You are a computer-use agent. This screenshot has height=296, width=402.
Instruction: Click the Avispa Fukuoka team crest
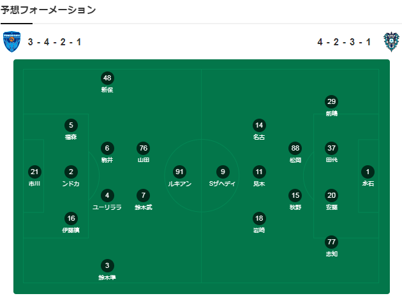391,41
